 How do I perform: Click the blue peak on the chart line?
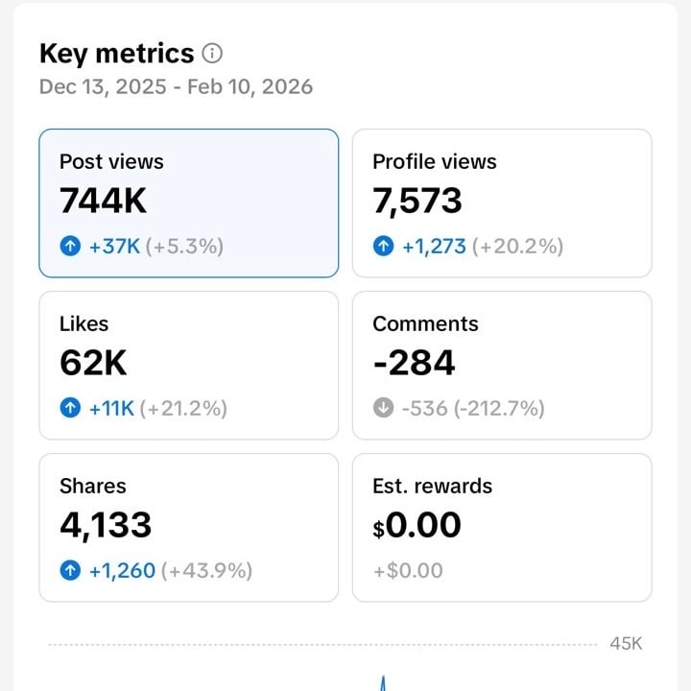coord(383,683)
